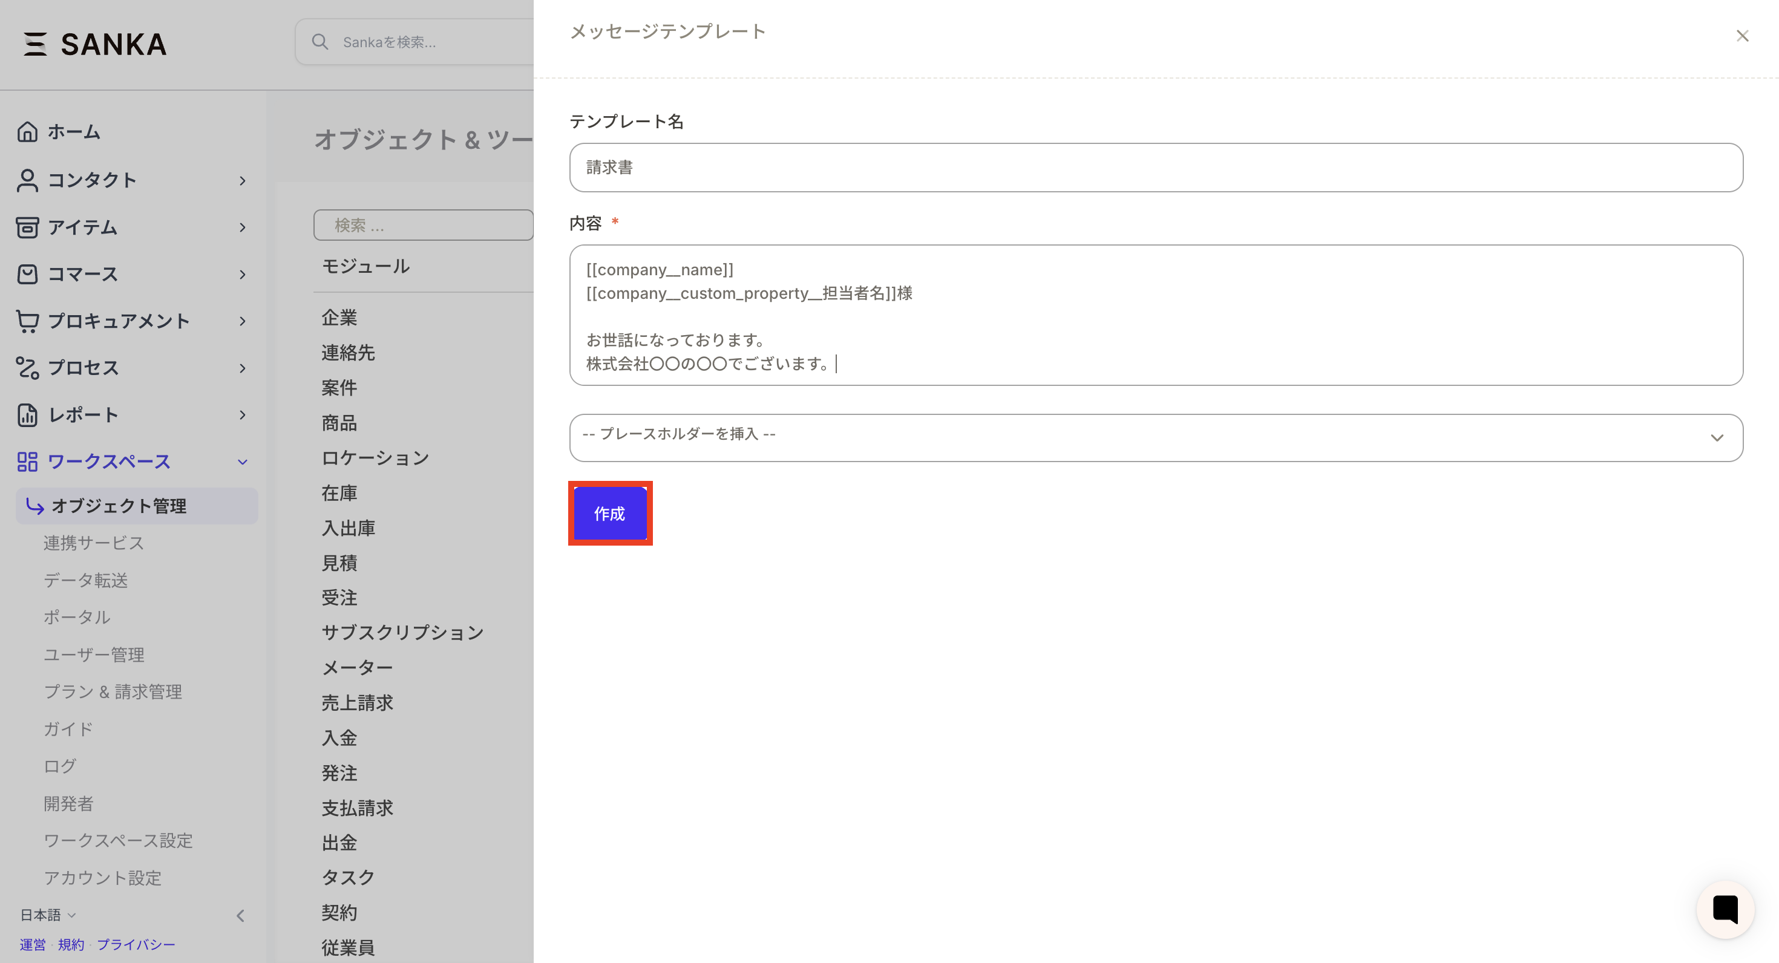1779x963 pixels.
Task: Open the chat support bubble icon
Action: [1725, 909]
